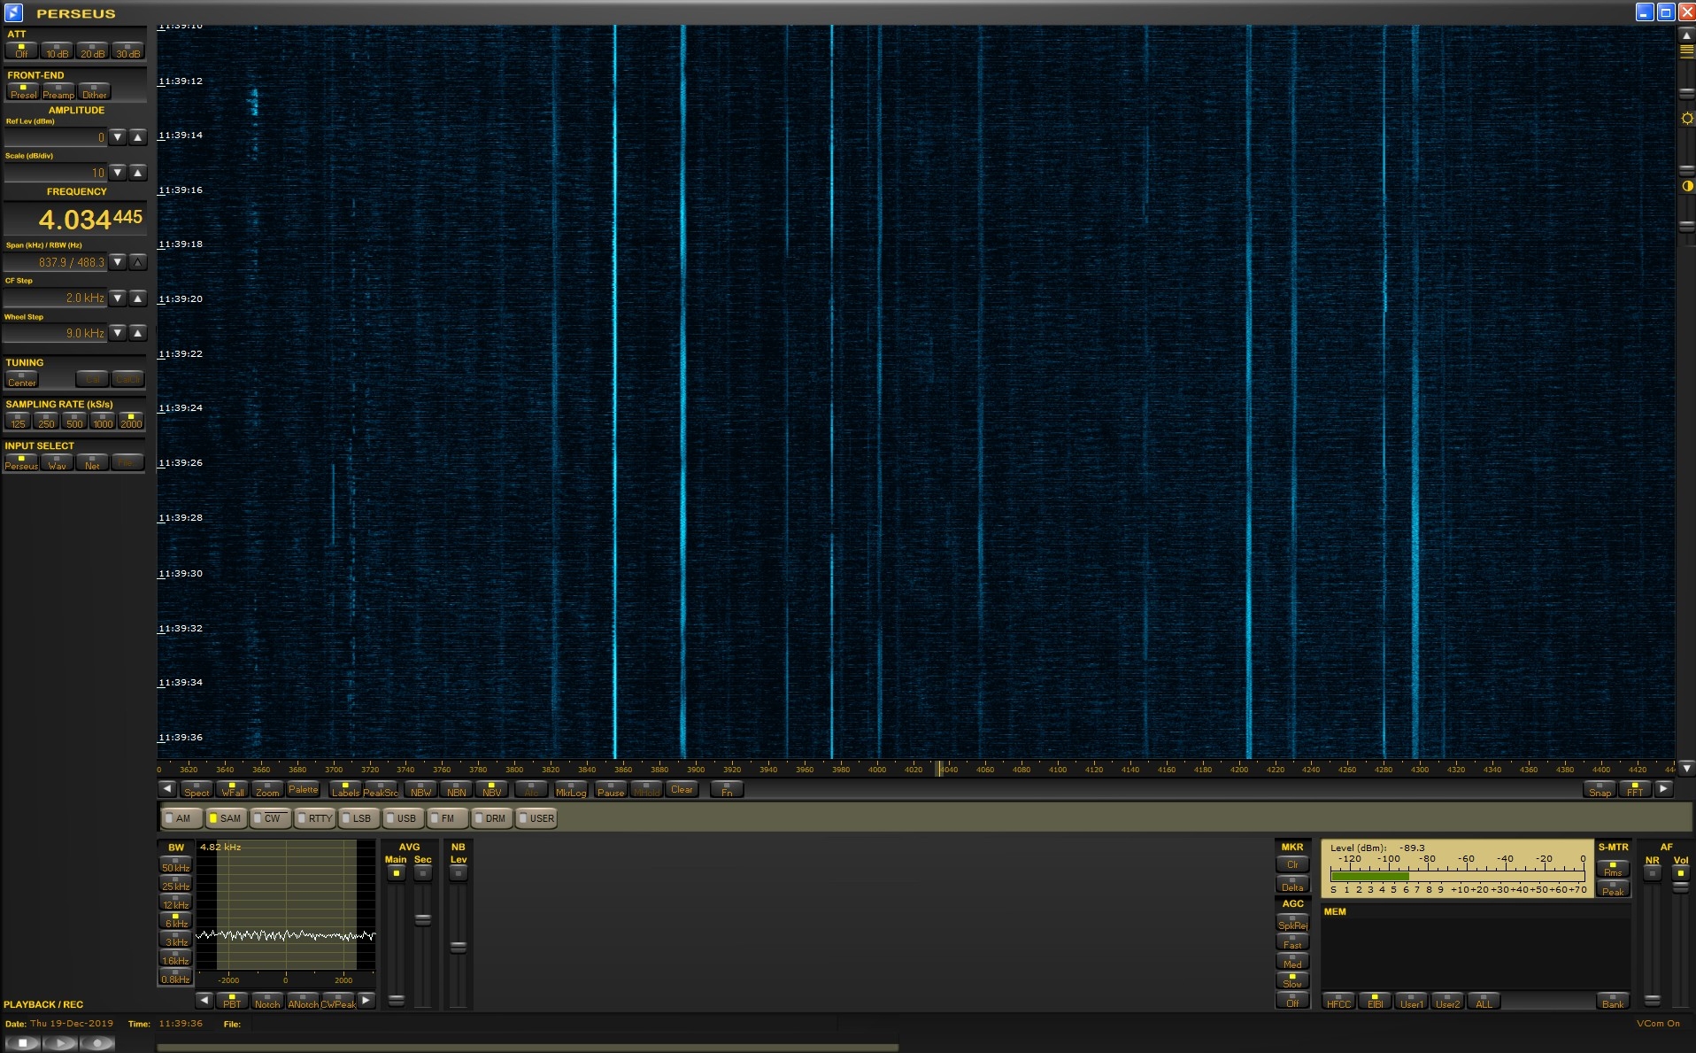The width and height of the screenshot is (1696, 1053).
Task: Click right arrow after the CWPeak button
Action: tap(366, 1001)
